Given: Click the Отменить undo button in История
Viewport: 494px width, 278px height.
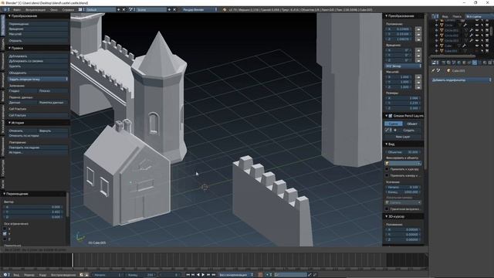Looking at the screenshot, I should [22, 131].
